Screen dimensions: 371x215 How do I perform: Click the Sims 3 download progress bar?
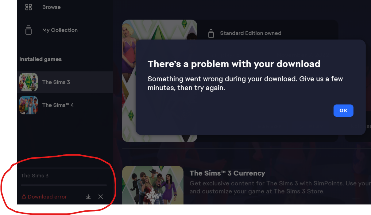pos(64,185)
